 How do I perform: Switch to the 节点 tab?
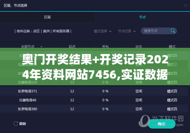click(x=142, y=17)
